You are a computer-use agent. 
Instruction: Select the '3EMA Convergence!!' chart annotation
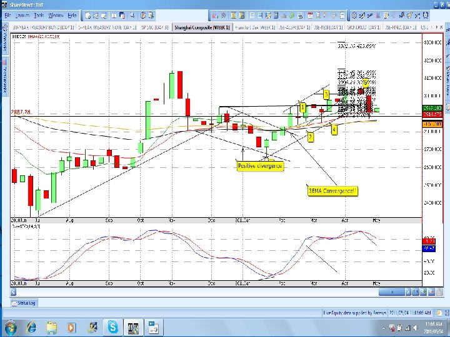tap(332, 191)
